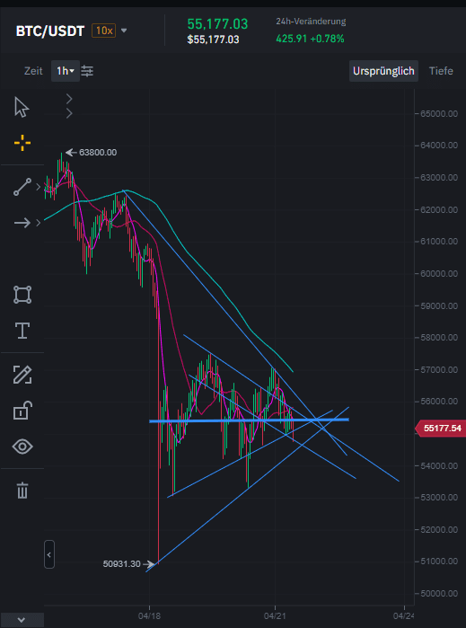Choose the rectangle shape tool
Image resolution: width=466 pixels, height=628 pixels.
[x=22, y=295]
